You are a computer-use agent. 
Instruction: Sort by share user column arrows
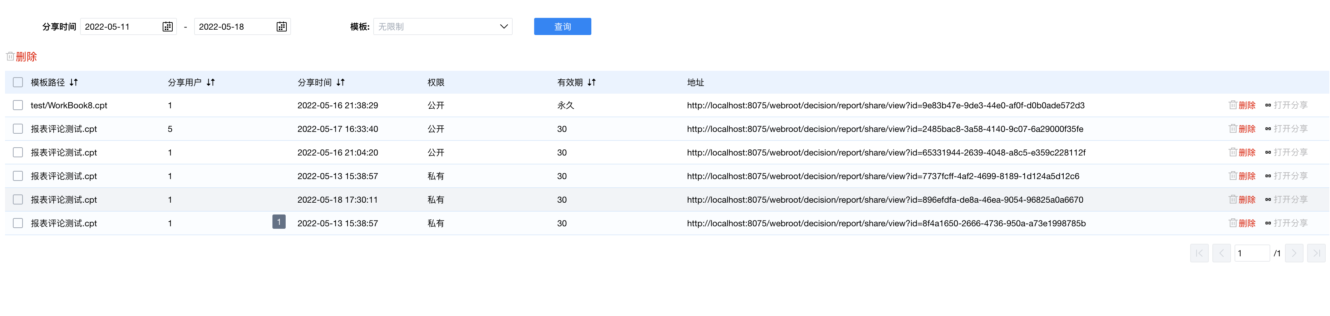(211, 83)
